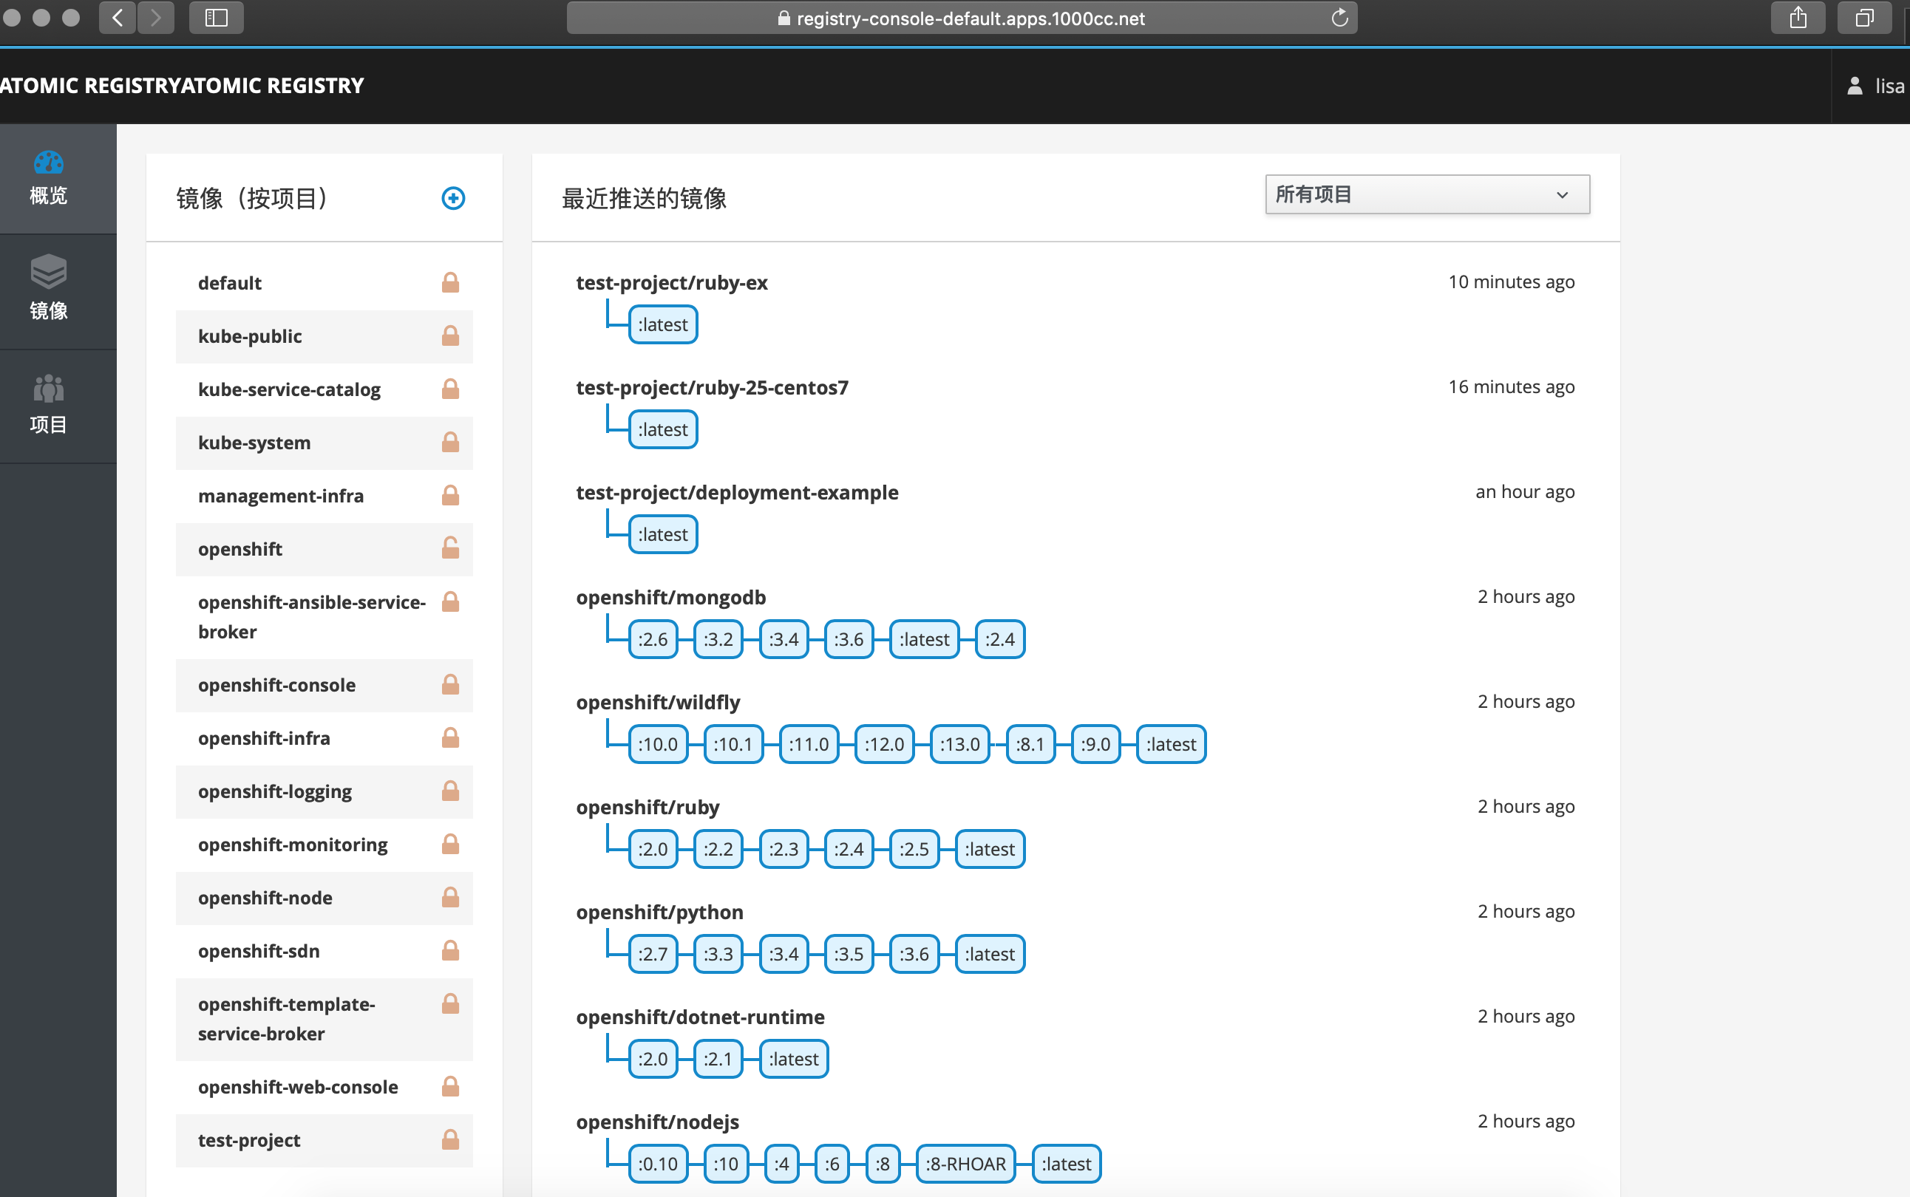
Task: Select the :2.3 tag of ruby
Action: (784, 849)
